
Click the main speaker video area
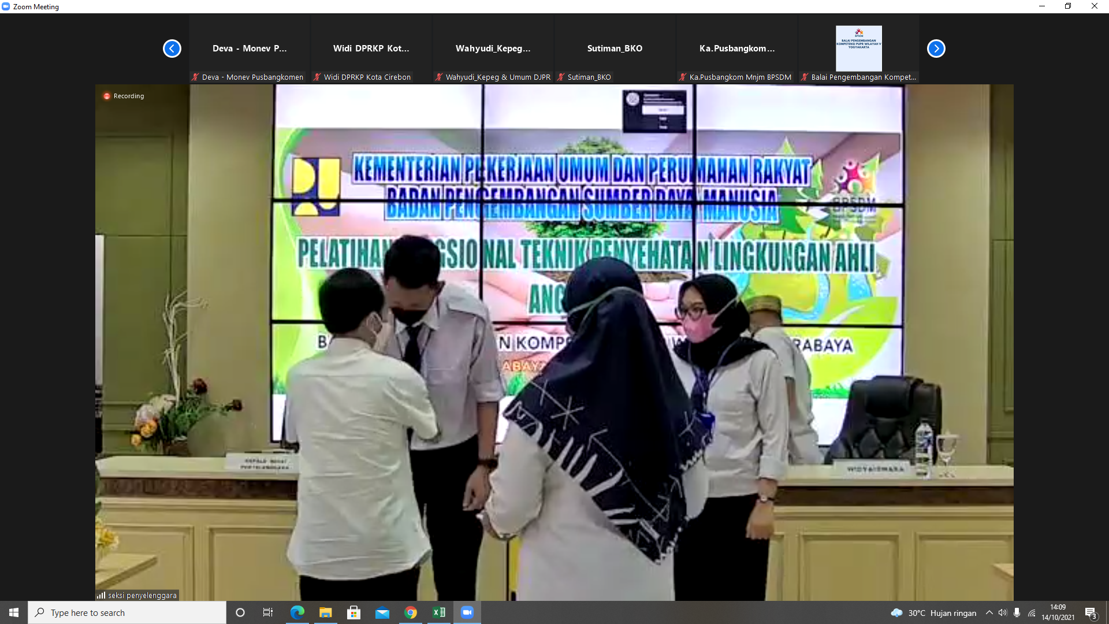point(554,343)
